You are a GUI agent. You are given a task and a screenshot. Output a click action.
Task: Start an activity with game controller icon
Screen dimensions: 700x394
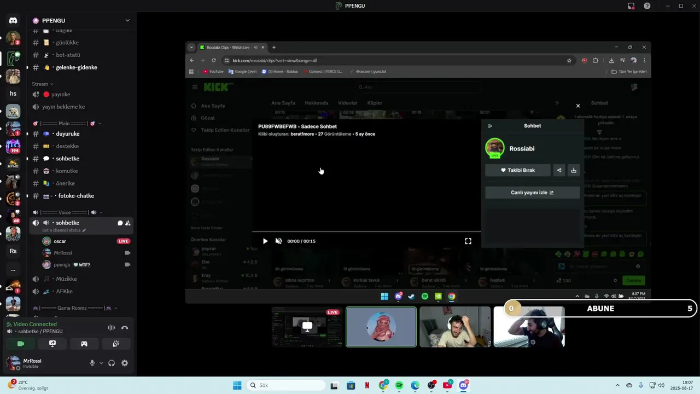point(84,344)
